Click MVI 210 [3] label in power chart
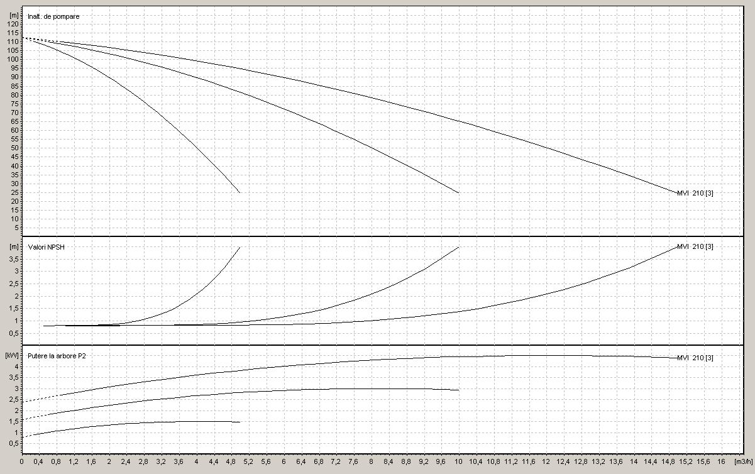The width and height of the screenshot is (755, 474). tap(695, 358)
